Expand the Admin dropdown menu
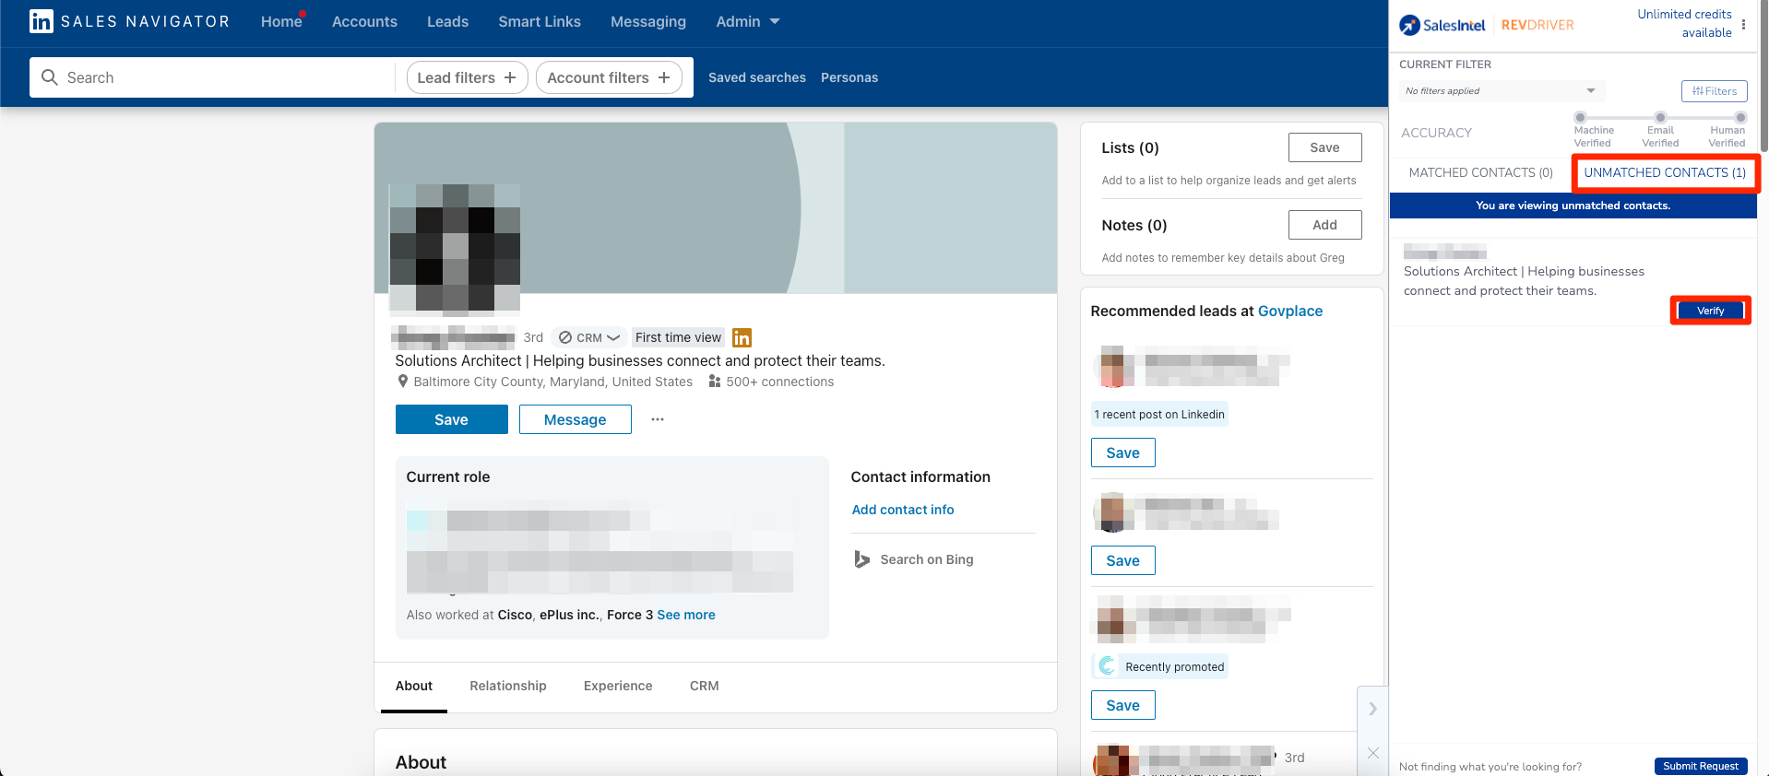This screenshot has height=776, width=1769. pyautogui.click(x=748, y=21)
